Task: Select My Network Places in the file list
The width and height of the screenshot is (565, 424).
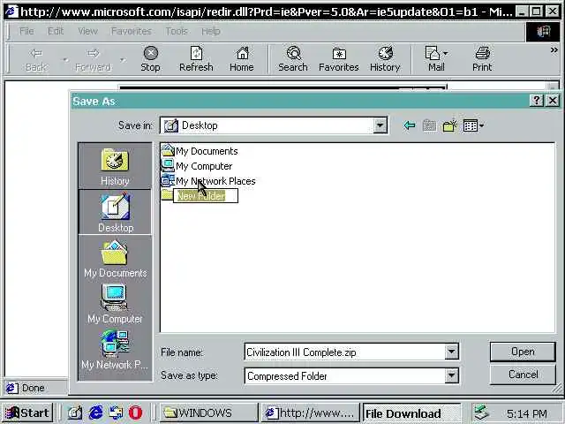Action: click(208, 181)
